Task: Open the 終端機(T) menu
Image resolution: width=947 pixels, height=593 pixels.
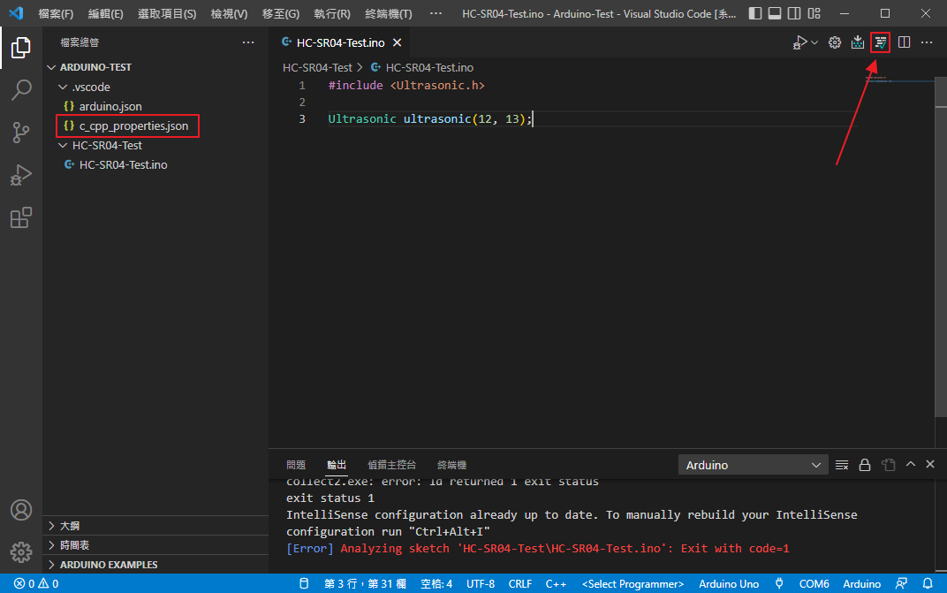Action: click(388, 14)
